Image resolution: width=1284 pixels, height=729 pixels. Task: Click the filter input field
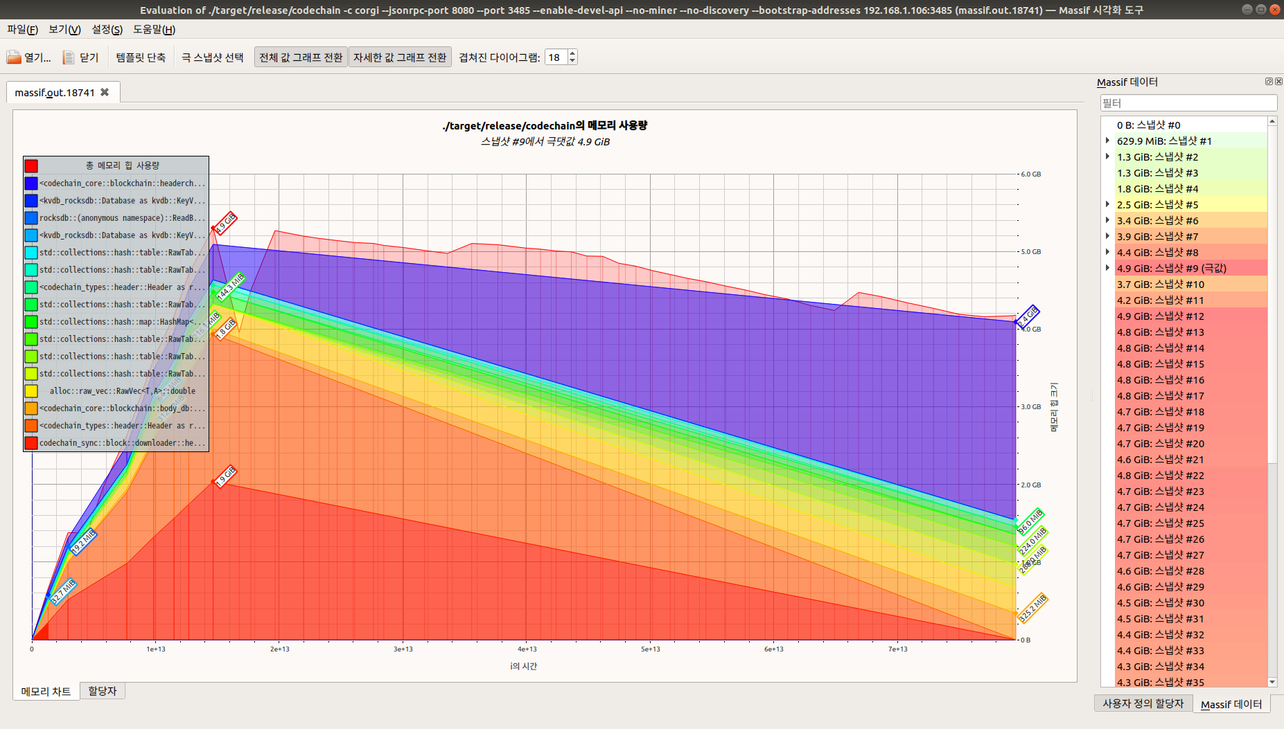coord(1188,103)
